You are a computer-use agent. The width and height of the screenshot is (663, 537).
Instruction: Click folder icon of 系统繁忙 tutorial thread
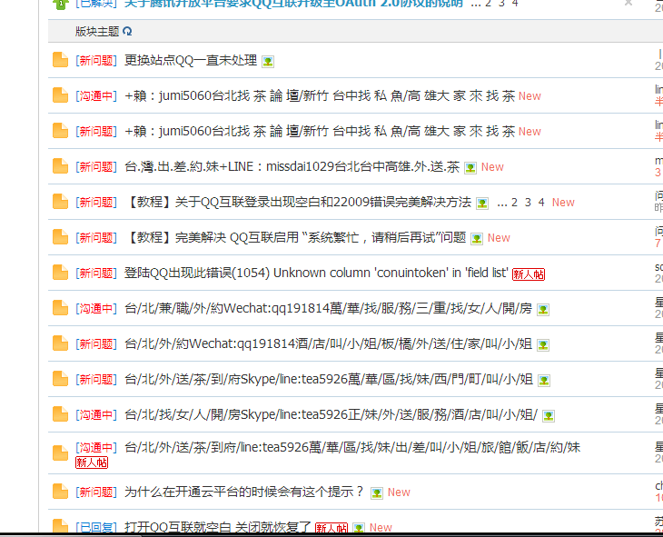(x=60, y=237)
